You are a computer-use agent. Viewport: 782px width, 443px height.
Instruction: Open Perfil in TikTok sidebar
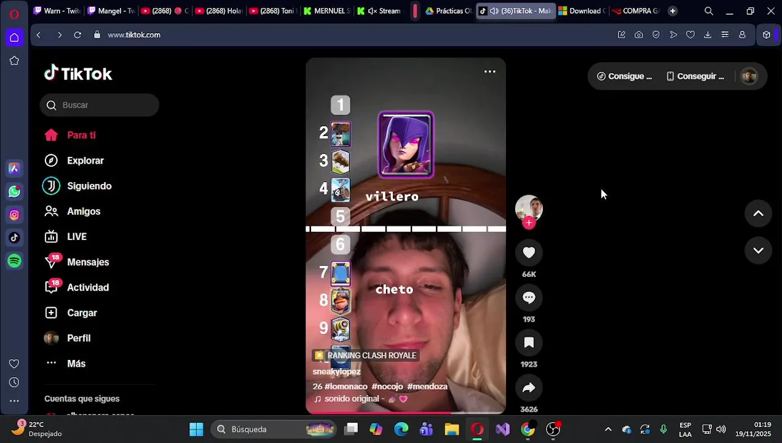click(x=68, y=338)
